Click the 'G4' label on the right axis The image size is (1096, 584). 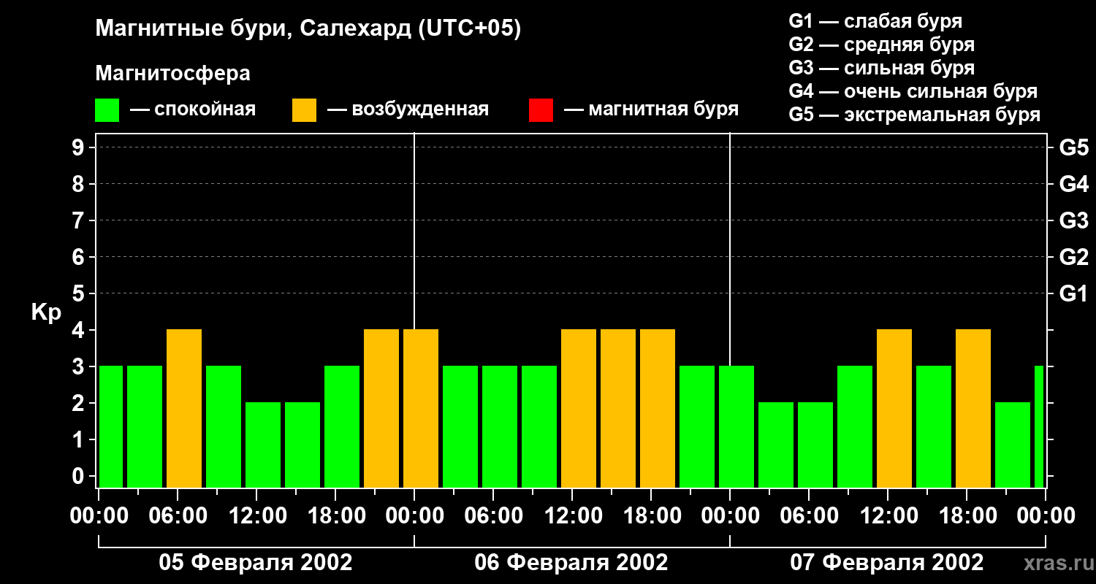click(x=1073, y=184)
